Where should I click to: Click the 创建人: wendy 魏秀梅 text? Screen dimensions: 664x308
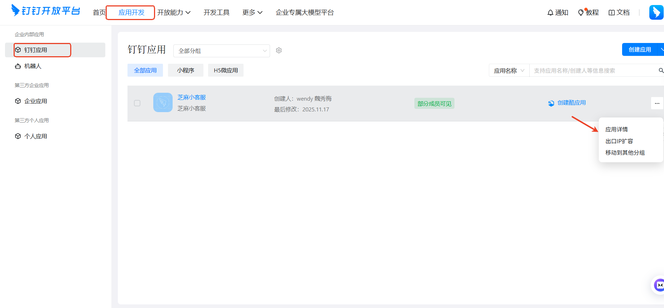303,98
